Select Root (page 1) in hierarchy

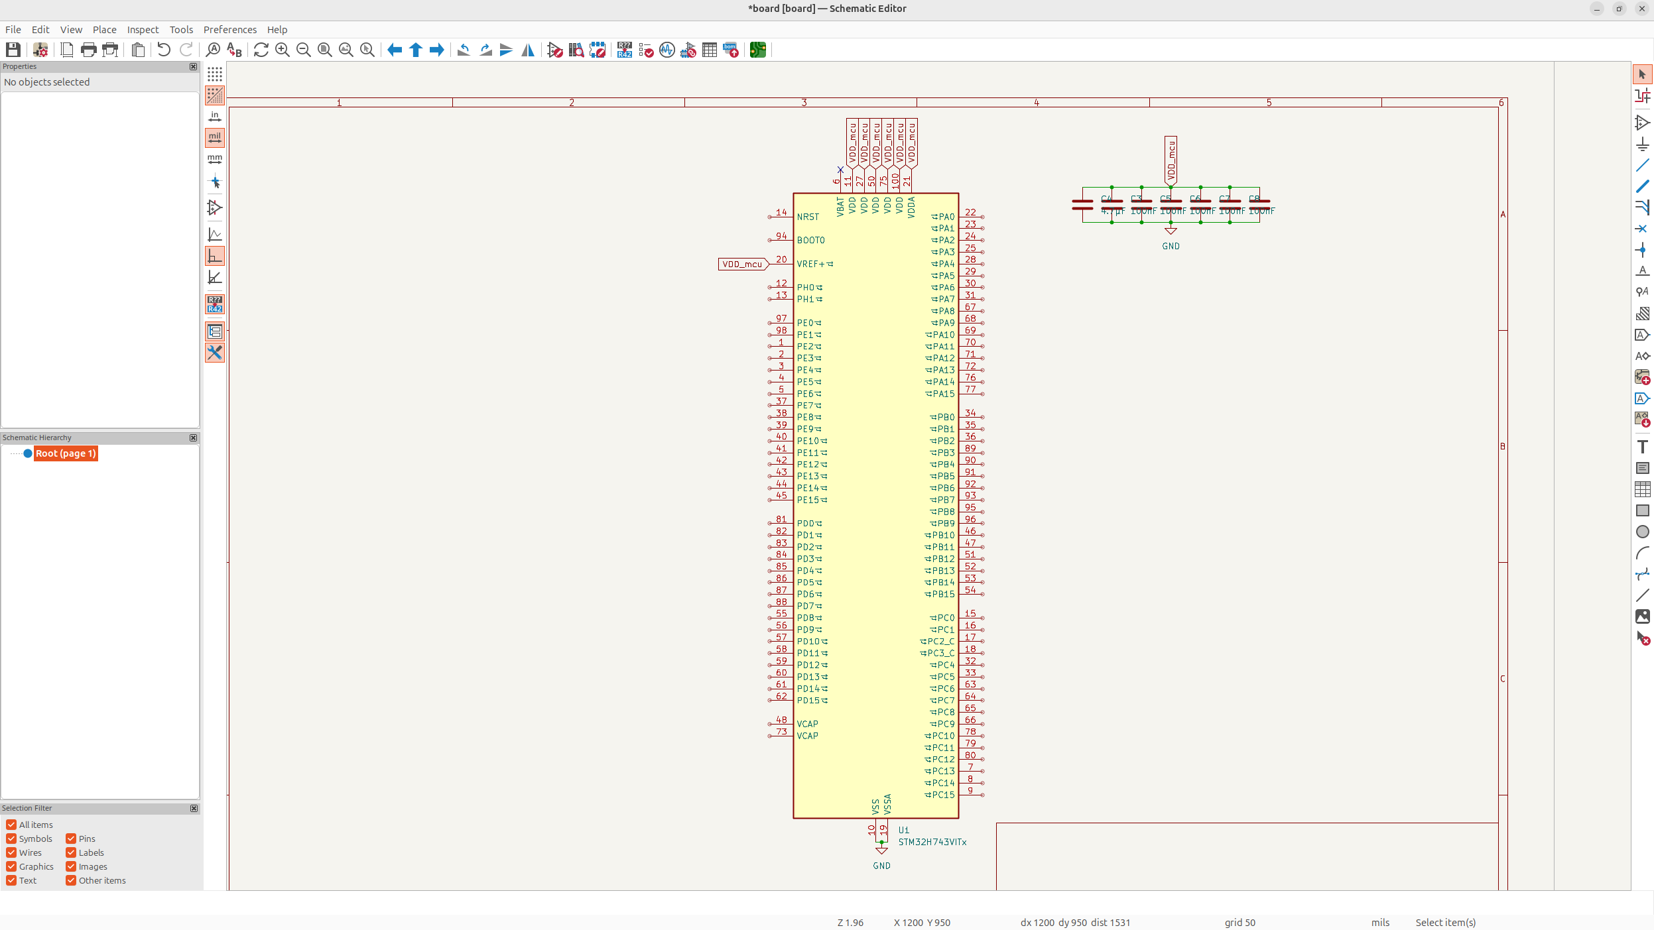[x=66, y=453]
